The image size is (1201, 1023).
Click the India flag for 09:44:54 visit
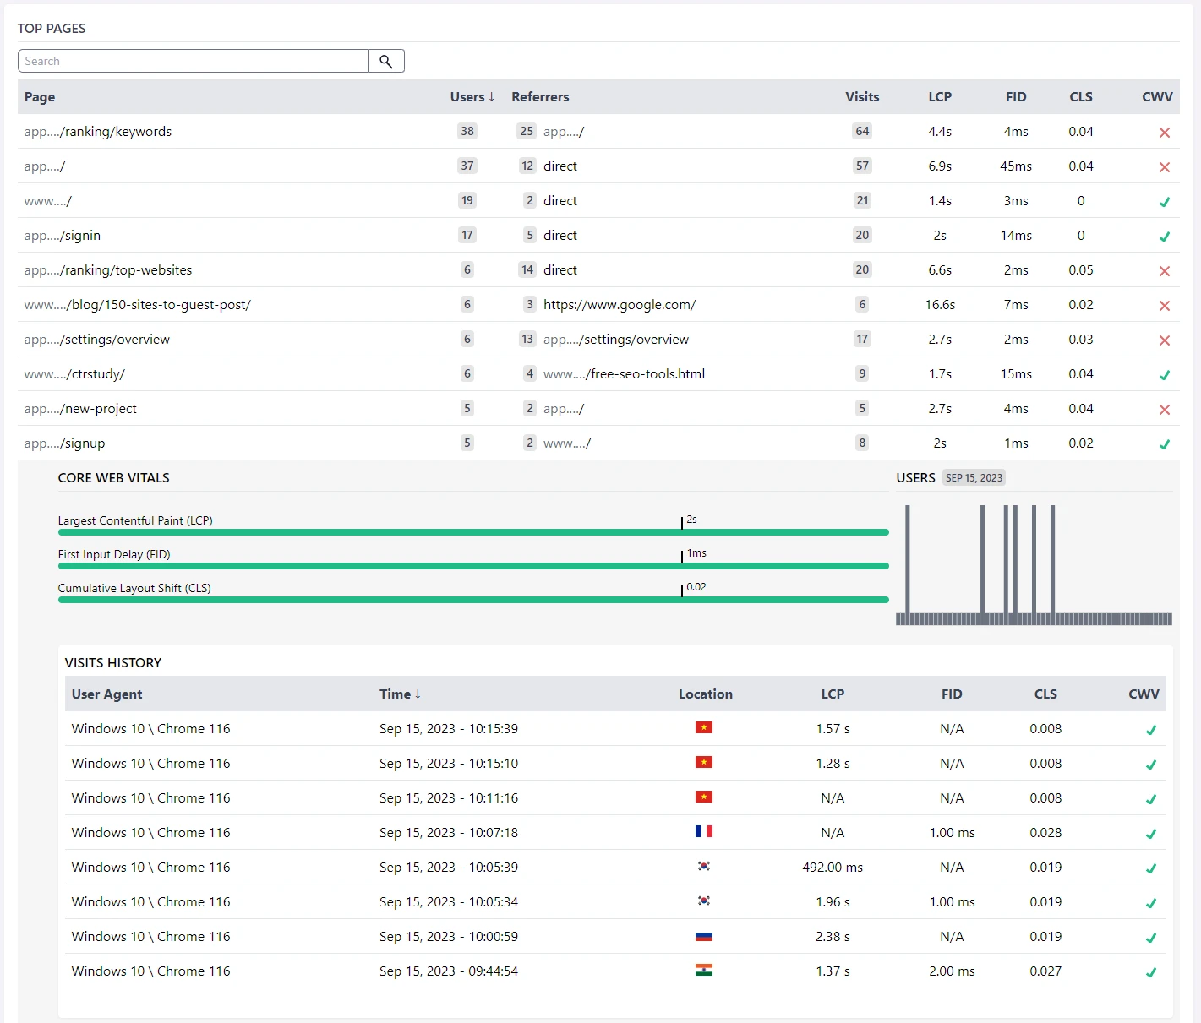(x=704, y=970)
